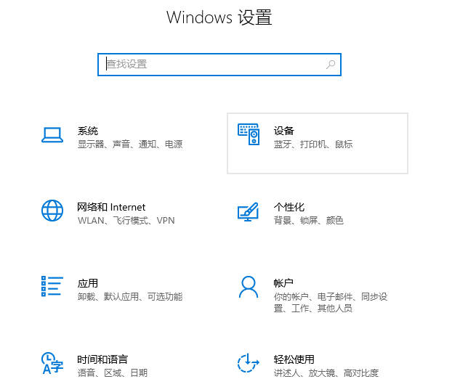Open the 时间和语言 settings title
The image size is (476, 387).
102,359
